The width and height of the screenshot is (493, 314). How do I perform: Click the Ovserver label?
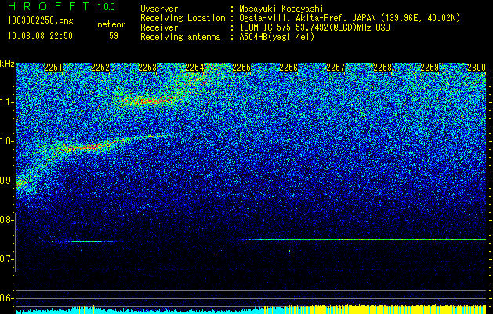(x=159, y=9)
